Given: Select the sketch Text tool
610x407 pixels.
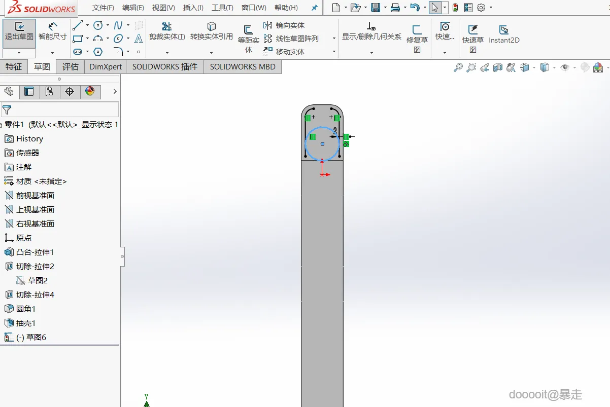Looking at the screenshot, I should click(x=139, y=39).
